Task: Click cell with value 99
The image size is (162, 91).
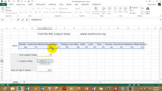Action: pos(65,47)
